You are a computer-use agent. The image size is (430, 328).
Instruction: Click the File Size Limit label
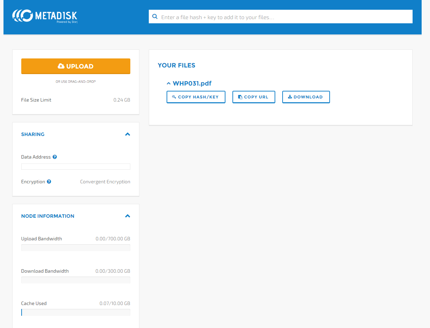point(36,100)
